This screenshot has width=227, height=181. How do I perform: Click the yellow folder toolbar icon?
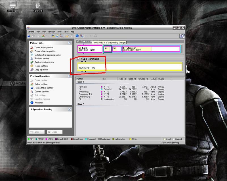coord(67,36)
